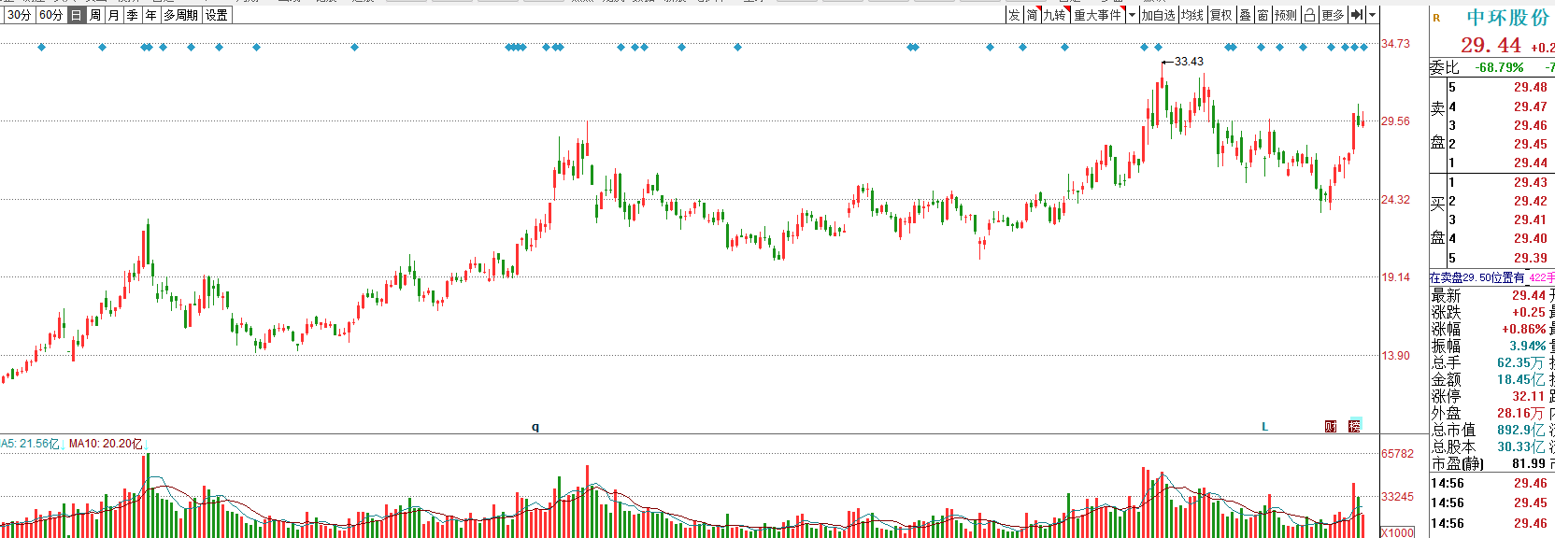This screenshot has height=538, width=1555.
Task: Click the 外盘 28.16万 value
Action: click(1520, 413)
